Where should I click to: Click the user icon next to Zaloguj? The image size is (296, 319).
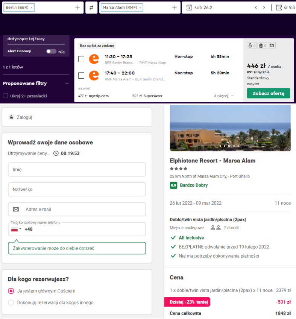click(x=11, y=117)
